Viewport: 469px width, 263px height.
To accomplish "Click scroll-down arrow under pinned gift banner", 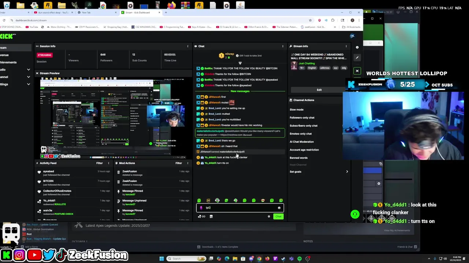I will pos(240,63).
